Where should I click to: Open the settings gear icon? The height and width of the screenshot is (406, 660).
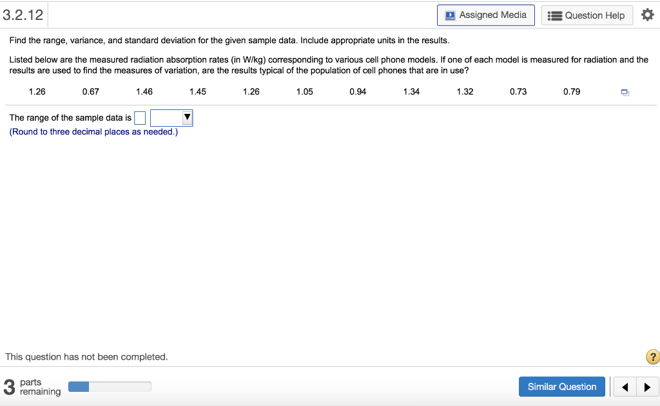coord(647,15)
